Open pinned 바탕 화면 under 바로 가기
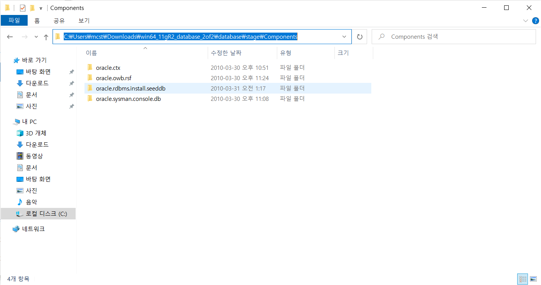 [x=38, y=72]
